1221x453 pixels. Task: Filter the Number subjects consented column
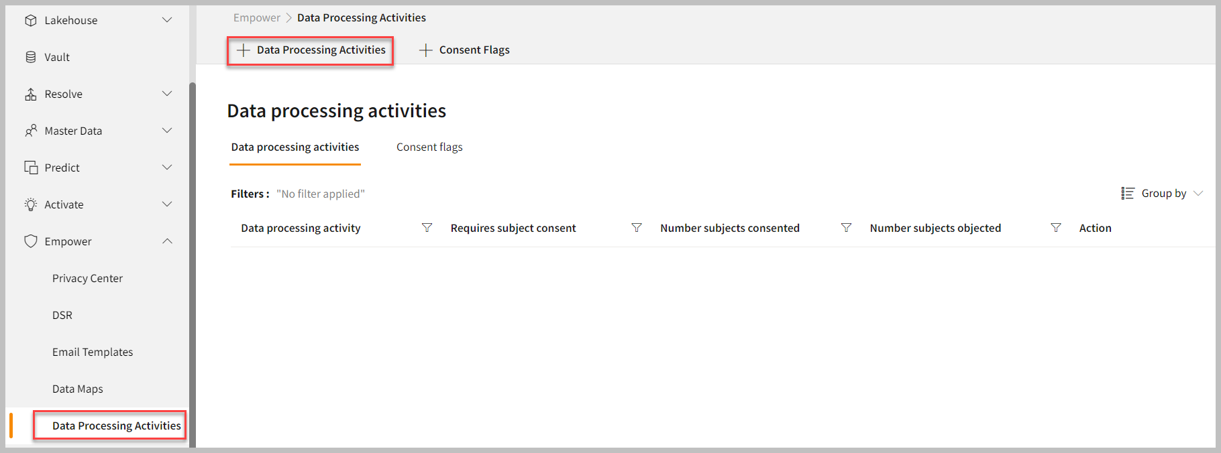tap(846, 228)
